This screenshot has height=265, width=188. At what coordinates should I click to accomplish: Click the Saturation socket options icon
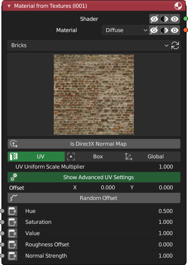(x=13, y=222)
